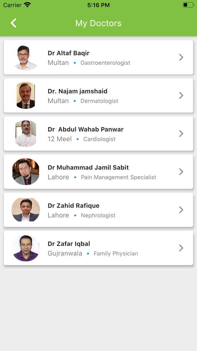Image resolution: width=197 pixels, height=351 pixels.
Task: Open Dr Zafar Iqbal's details arrow
Action: point(181,248)
